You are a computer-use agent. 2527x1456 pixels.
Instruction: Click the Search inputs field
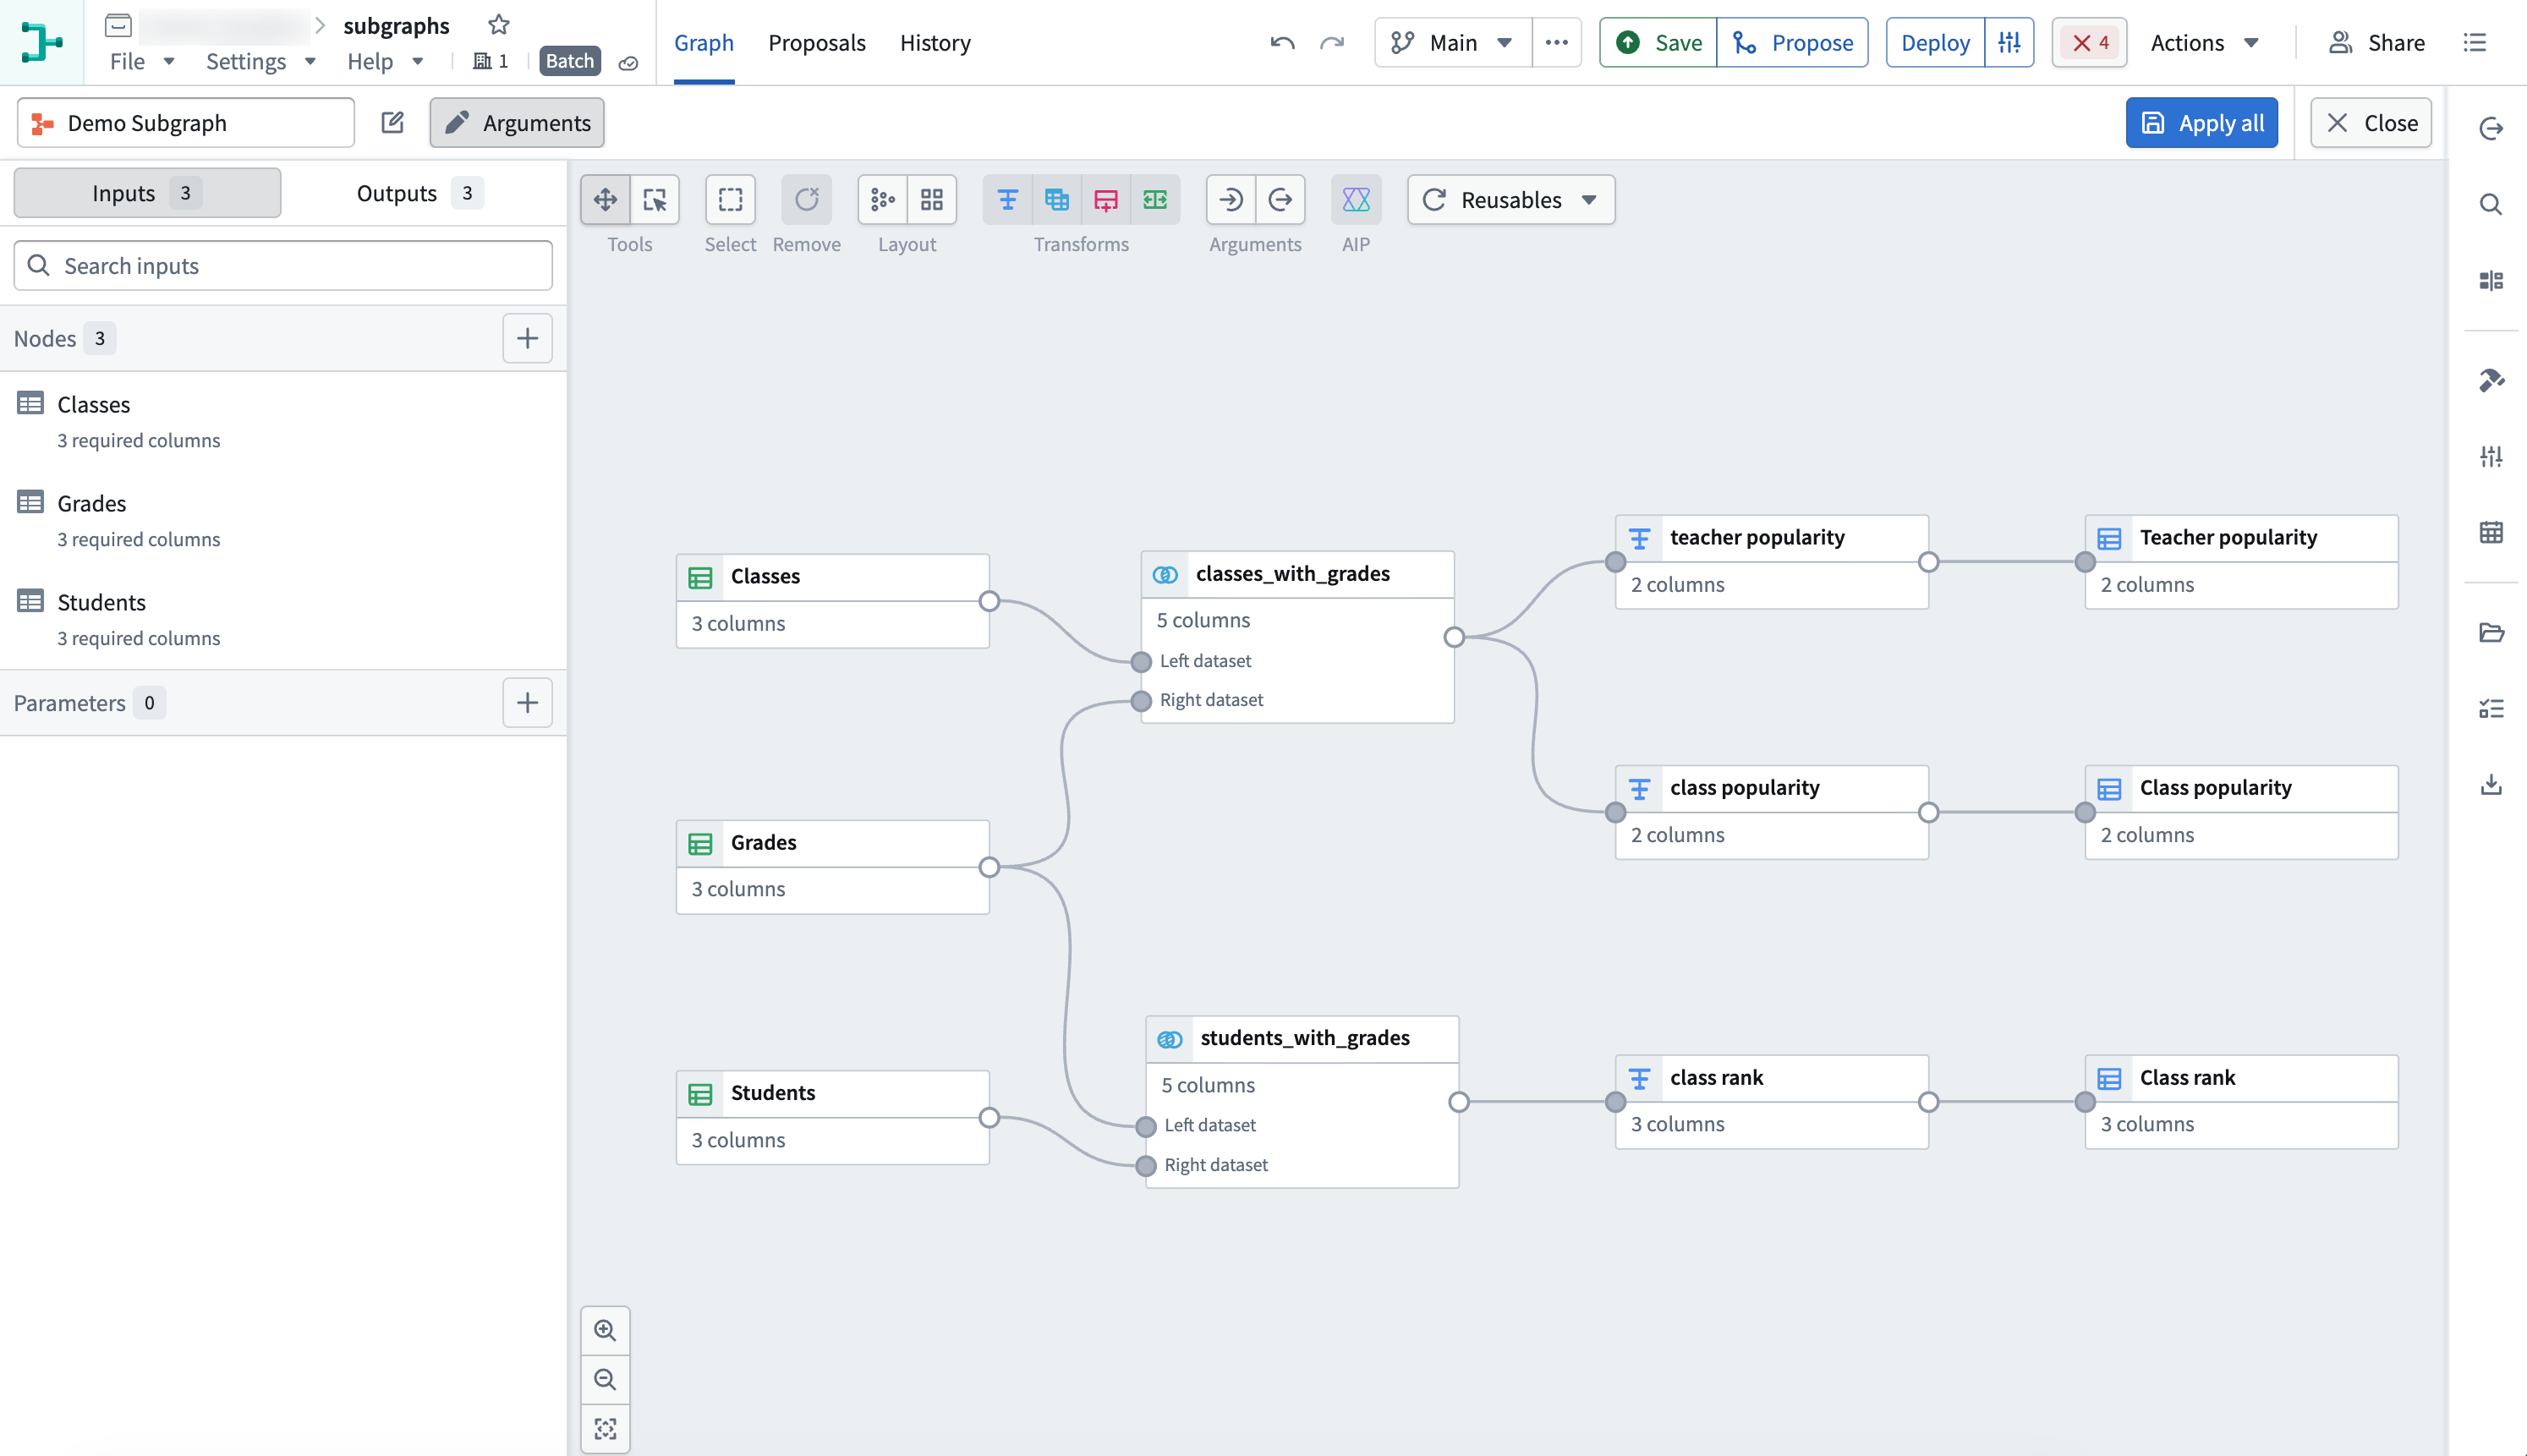click(283, 266)
